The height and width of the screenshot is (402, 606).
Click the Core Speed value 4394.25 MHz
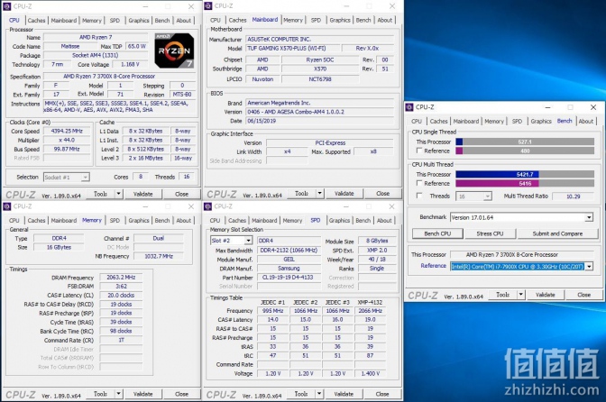67,131
